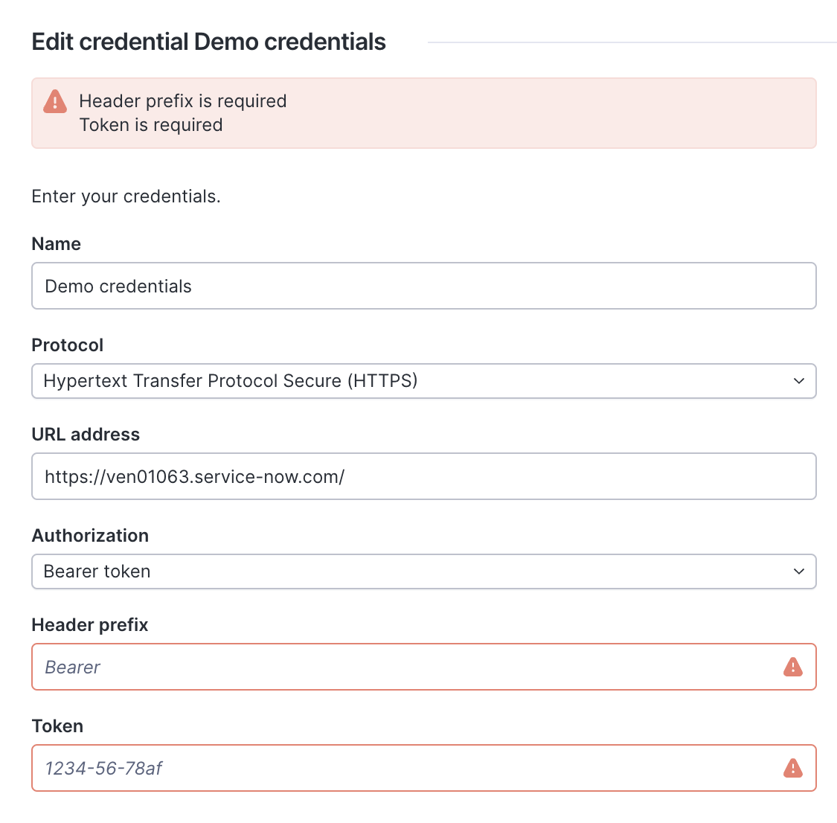The image size is (837, 823).
Task: Click the "Header prefix is required" error message
Action: coord(183,101)
